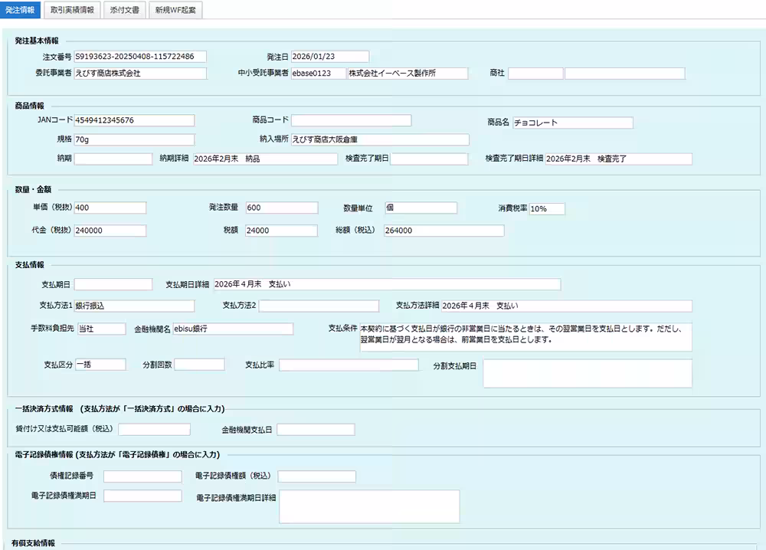This screenshot has height=550, width=766.
Task: Click the 発注数量 field showing 600
Action: (x=281, y=208)
